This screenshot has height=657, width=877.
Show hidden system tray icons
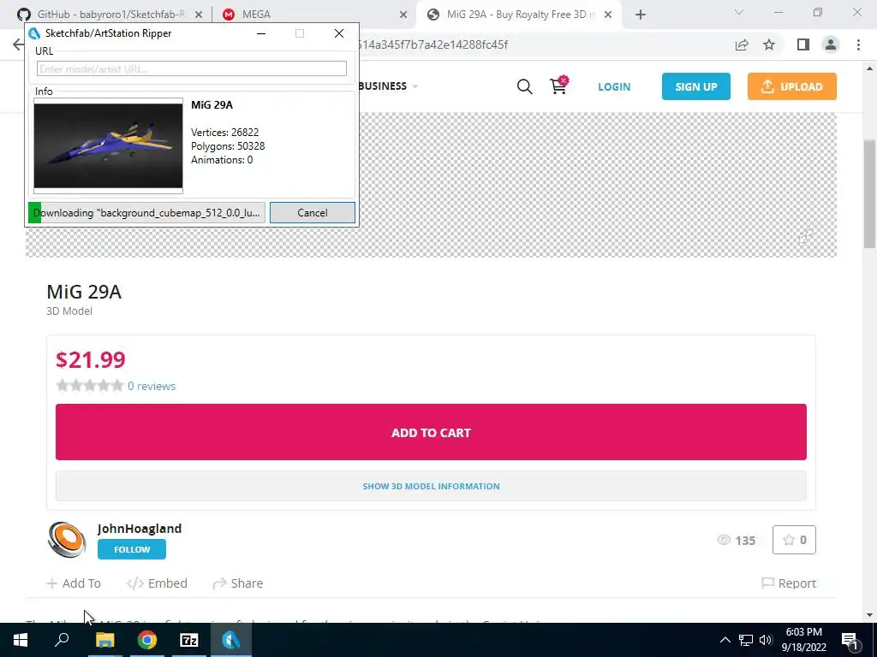[725, 640]
